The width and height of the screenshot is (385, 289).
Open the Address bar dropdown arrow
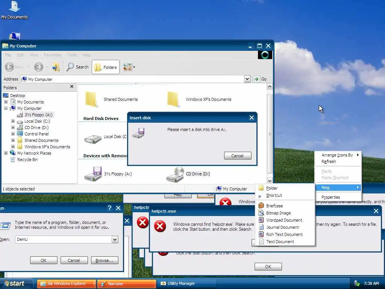tap(247, 79)
